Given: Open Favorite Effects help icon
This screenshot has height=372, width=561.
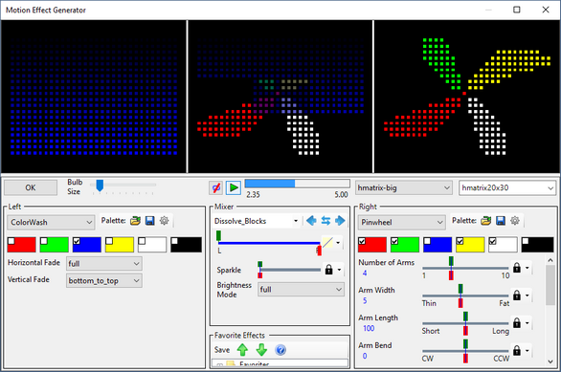Looking at the screenshot, I should click(x=280, y=349).
